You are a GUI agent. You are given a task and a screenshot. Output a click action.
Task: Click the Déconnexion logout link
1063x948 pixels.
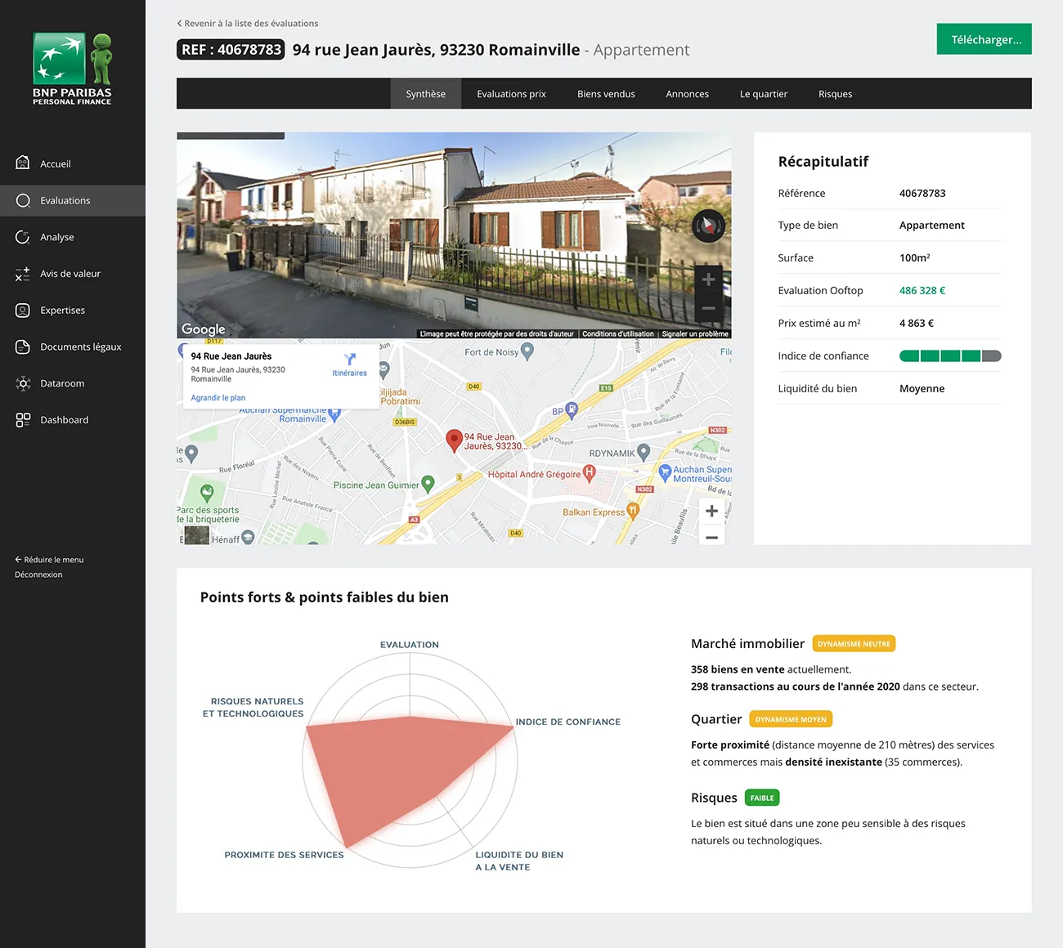click(38, 575)
